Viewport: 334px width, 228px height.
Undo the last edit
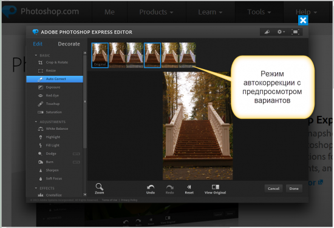(x=151, y=189)
